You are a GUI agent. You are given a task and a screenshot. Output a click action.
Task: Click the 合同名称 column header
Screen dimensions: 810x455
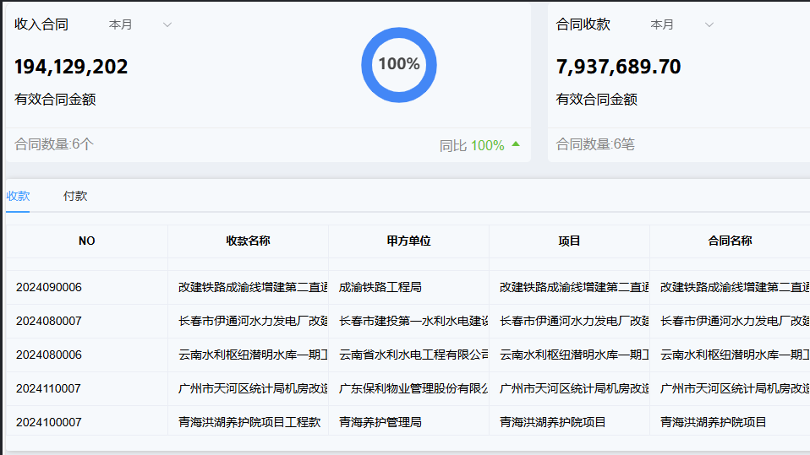tap(730, 241)
